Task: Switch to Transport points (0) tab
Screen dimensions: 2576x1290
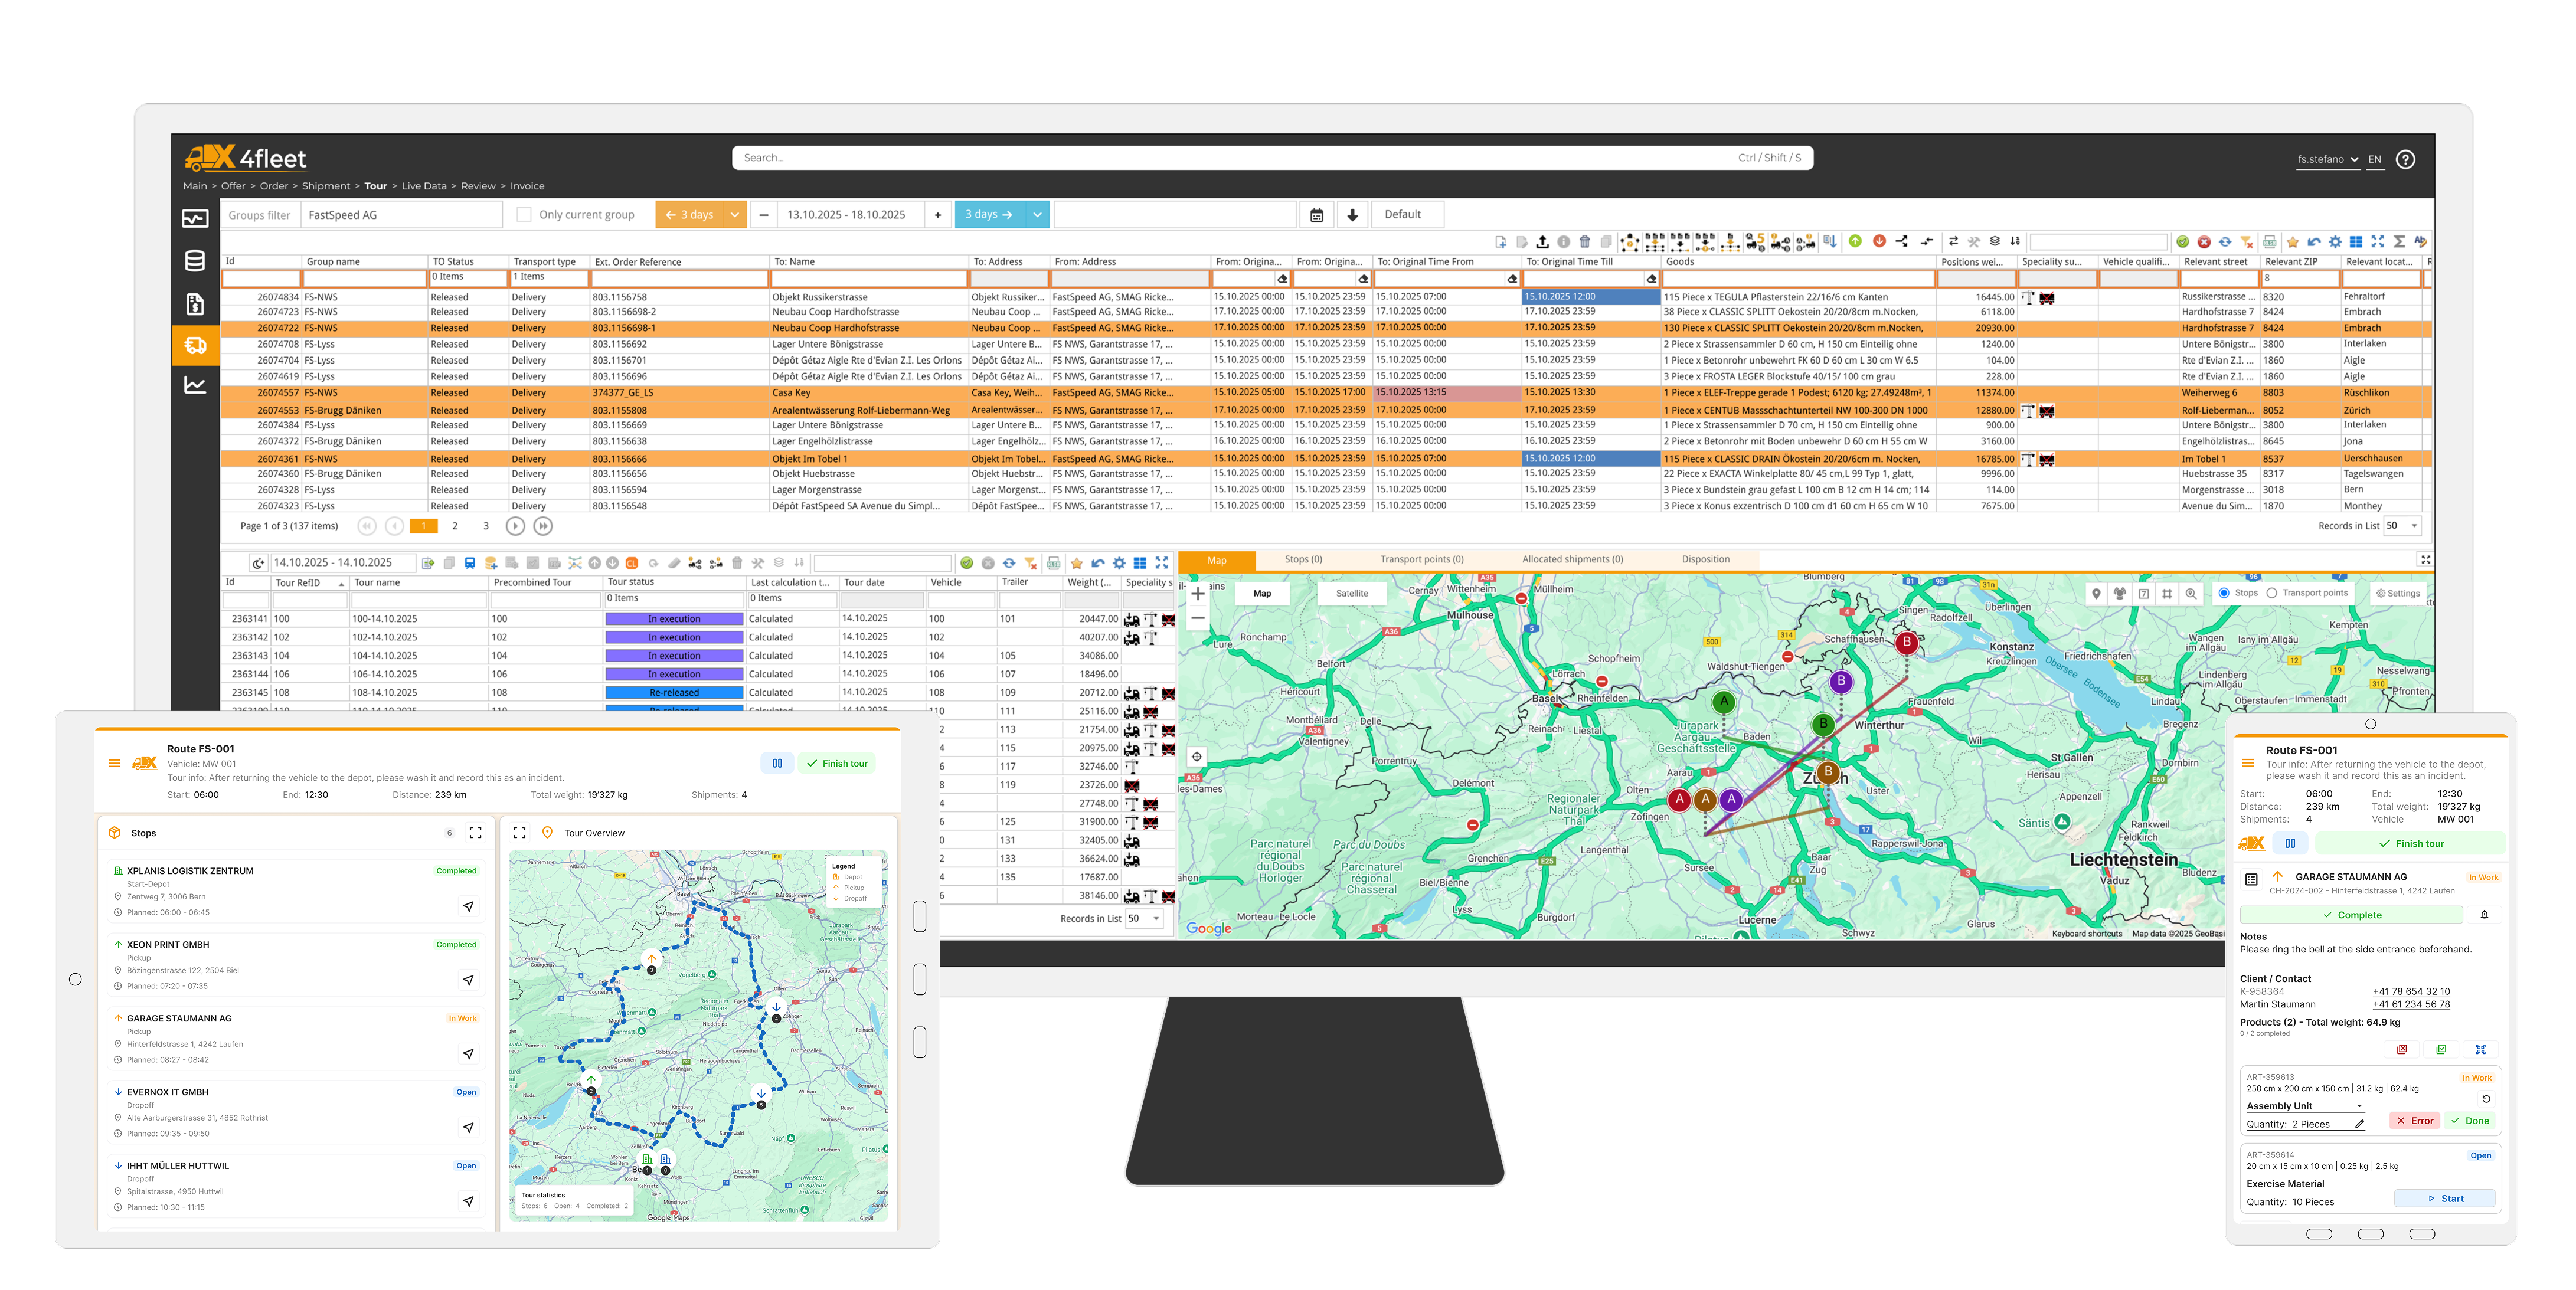Action: point(1421,560)
